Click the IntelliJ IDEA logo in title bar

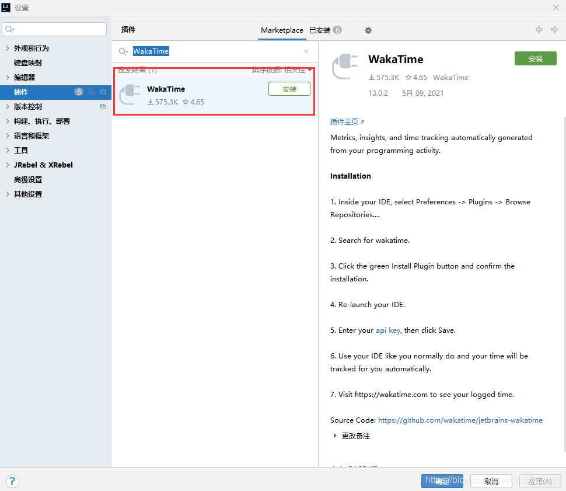[x=6, y=7]
